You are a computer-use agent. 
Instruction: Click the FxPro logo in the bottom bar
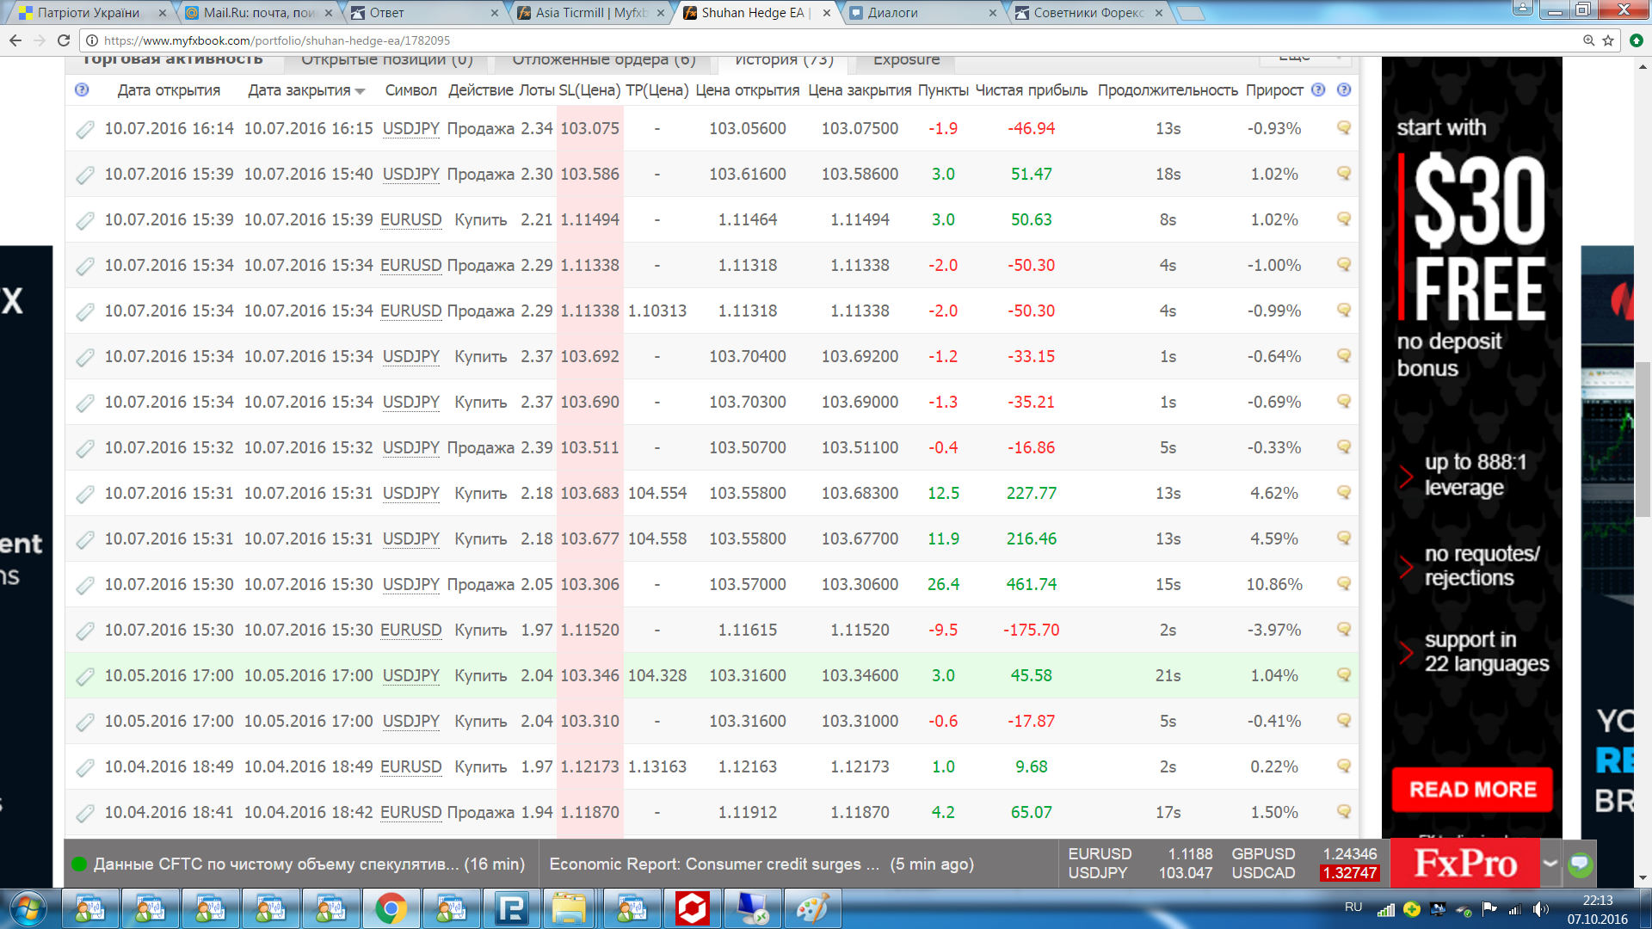1465,864
